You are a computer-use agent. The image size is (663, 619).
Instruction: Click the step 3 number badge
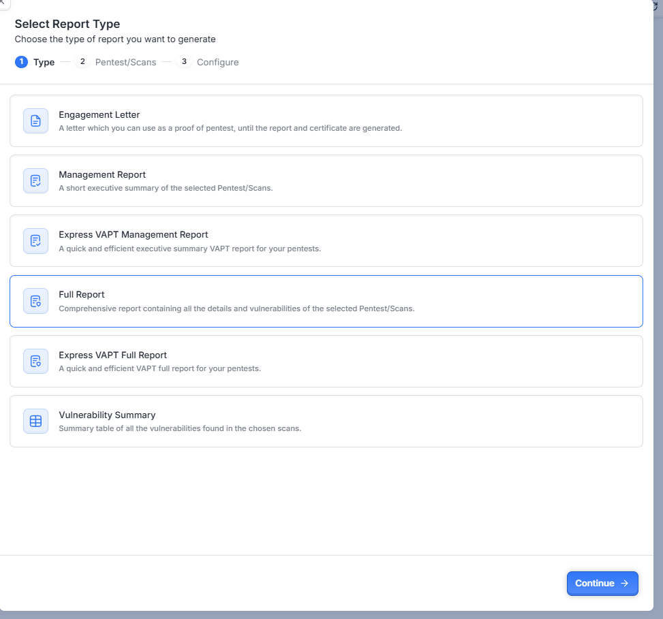pos(184,62)
